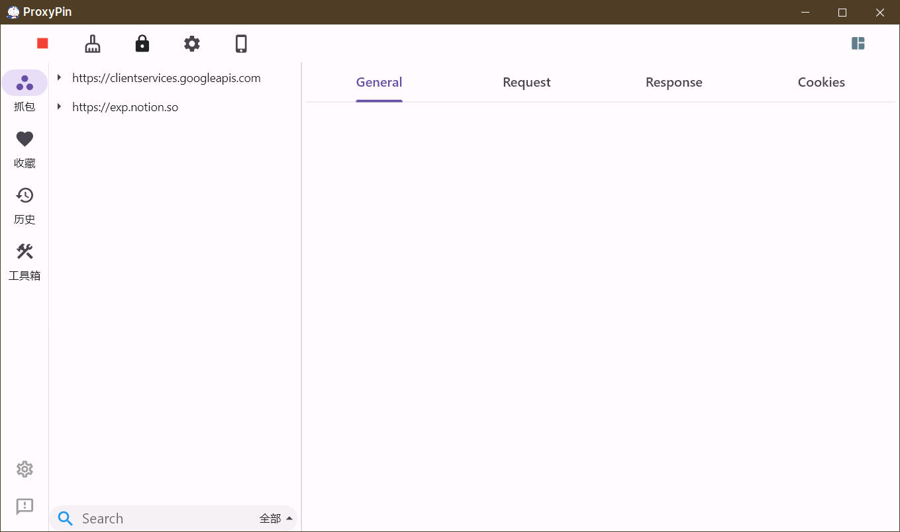Screen dimensions: 900x532
Task: Switch to the Response tab
Action: [x=674, y=83]
